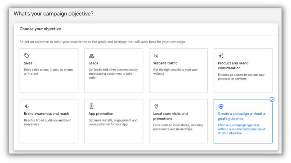Choose the Website traffic objective title
Viewport: 291px width, 163px height.
coord(165,63)
